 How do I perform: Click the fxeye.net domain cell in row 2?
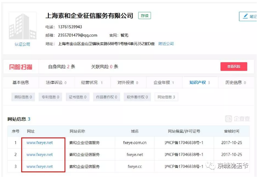pyautogui.click(x=135, y=155)
